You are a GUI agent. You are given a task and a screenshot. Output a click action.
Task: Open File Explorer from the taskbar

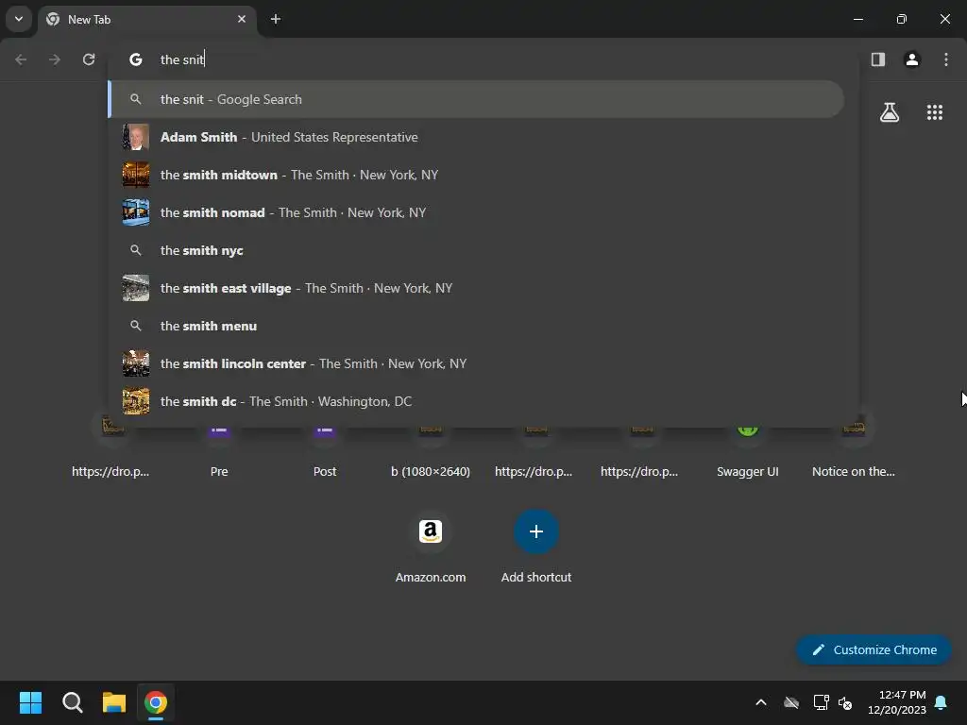[x=114, y=702]
